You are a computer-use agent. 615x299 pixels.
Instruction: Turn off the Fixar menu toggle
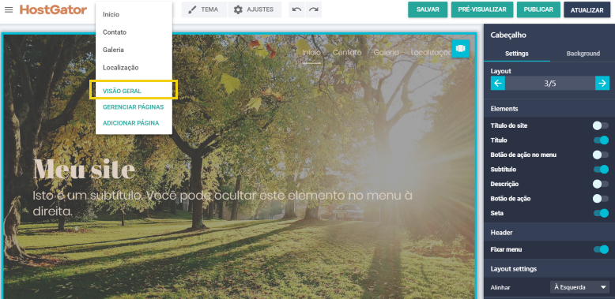click(x=601, y=249)
